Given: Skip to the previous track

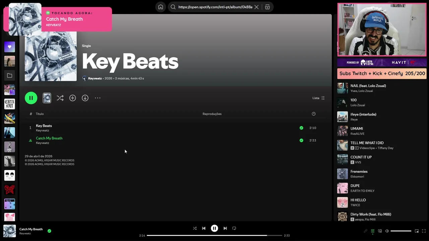Looking at the screenshot, I should click(x=204, y=228).
